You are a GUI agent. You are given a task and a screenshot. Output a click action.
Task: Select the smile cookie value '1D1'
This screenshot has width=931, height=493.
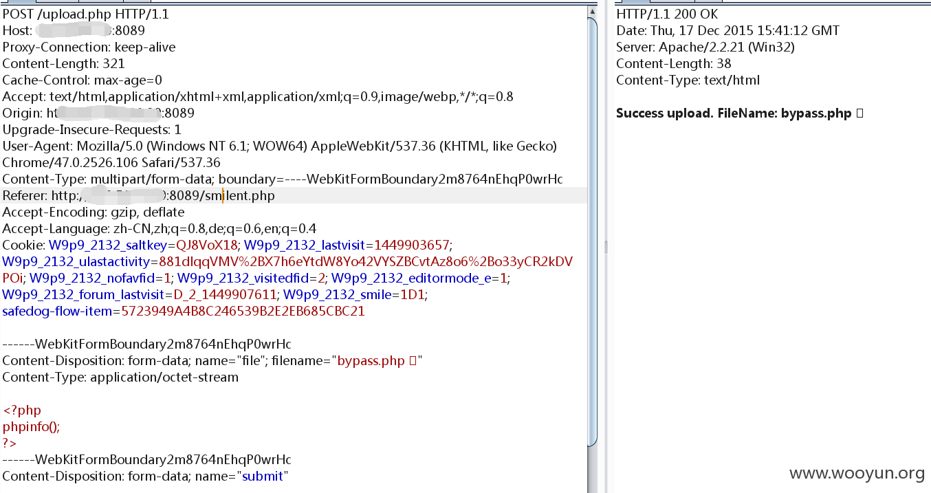tap(413, 294)
